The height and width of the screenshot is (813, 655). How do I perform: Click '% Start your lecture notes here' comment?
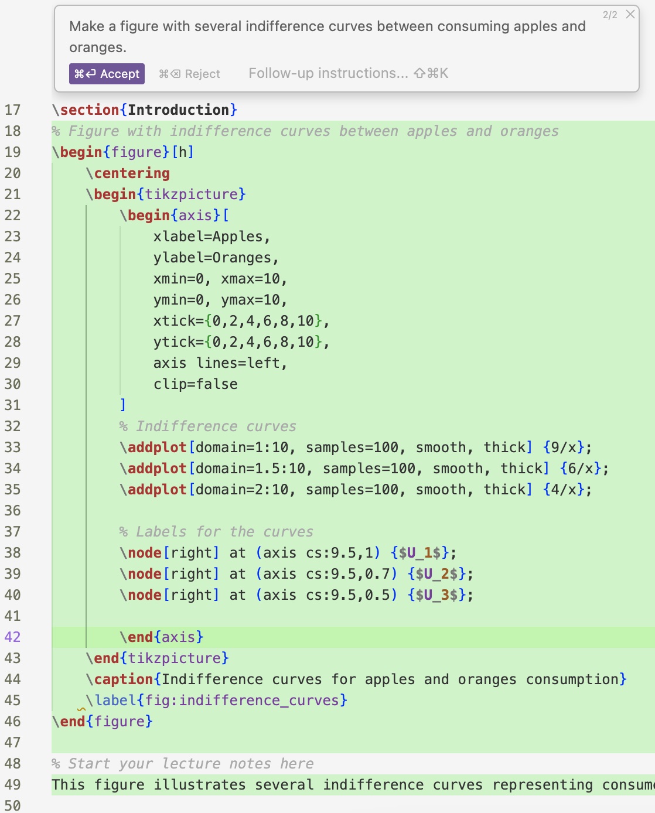pos(183,763)
